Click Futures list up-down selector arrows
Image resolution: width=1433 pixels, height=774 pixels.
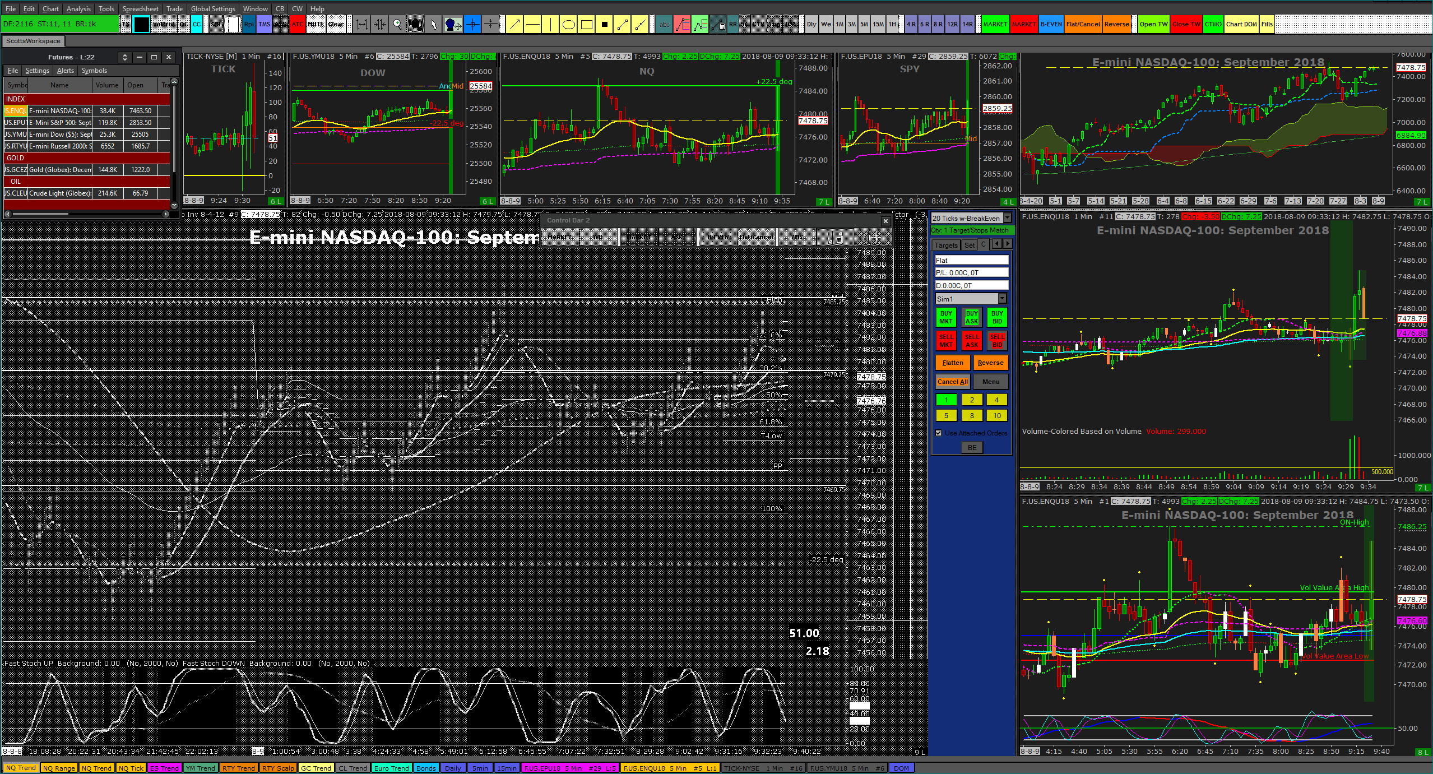(x=124, y=57)
